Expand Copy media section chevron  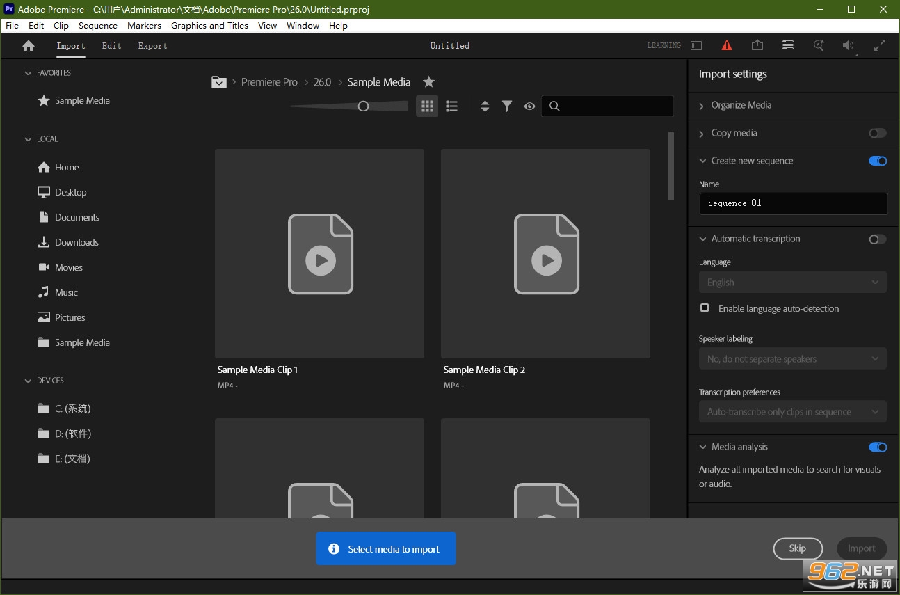click(x=702, y=134)
